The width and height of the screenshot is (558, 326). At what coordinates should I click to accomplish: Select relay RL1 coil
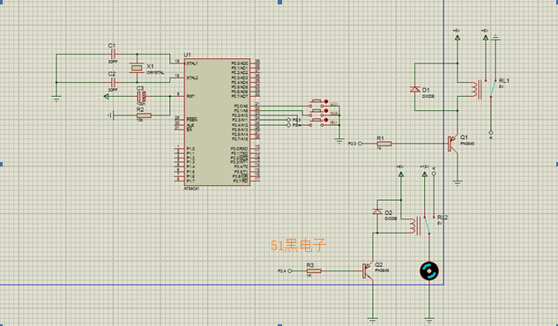[x=475, y=89]
